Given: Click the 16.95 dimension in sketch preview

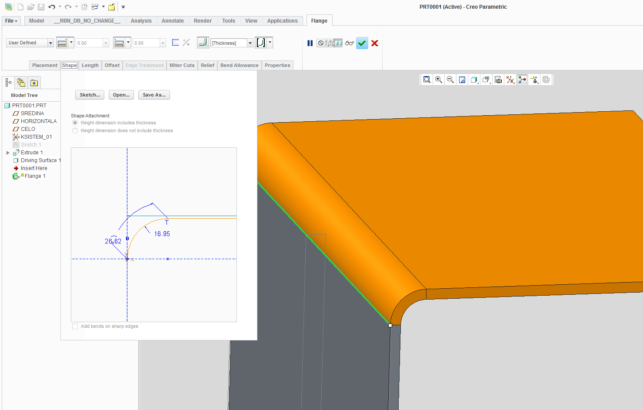Looking at the screenshot, I should tap(162, 234).
